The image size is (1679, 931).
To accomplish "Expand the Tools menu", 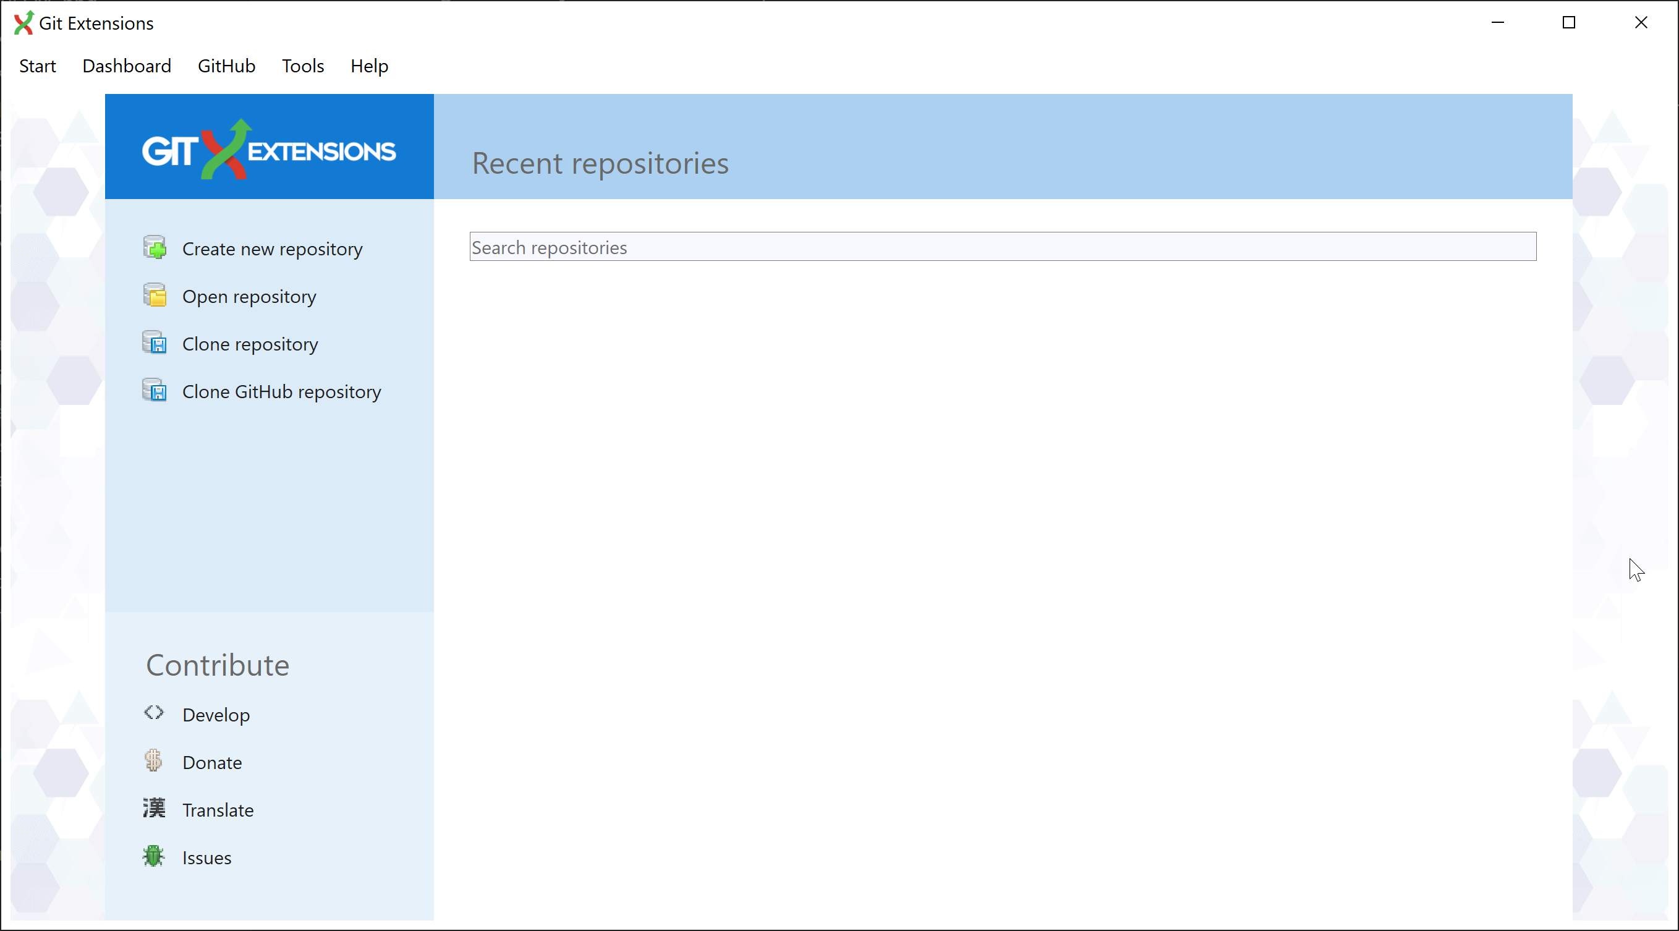I will [302, 66].
